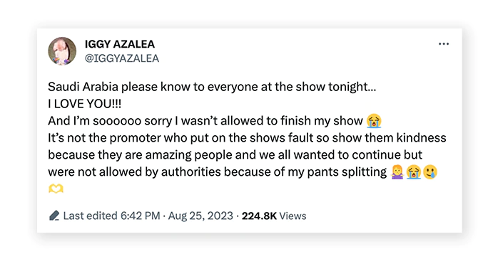This screenshot has width=498, height=259.
Task: Click the crying emoji next to woman emoji
Action: click(414, 172)
